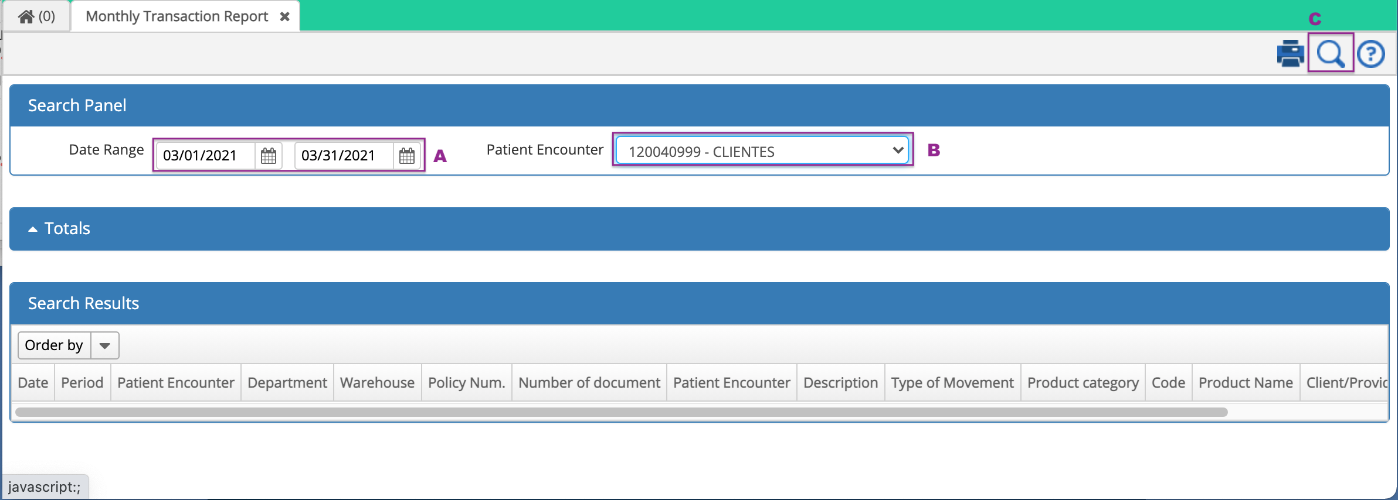Click the Warehouse column header

[x=377, y=383]
